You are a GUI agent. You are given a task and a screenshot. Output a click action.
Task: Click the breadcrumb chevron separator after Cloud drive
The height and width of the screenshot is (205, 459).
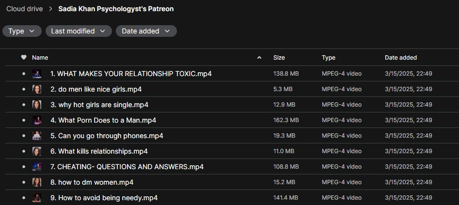[50, 9]
